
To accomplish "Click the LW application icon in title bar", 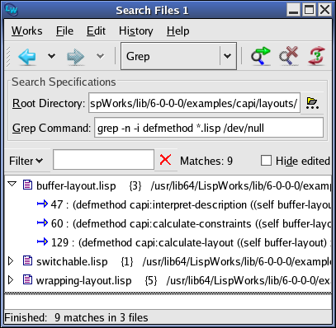I will coord(12,10).
